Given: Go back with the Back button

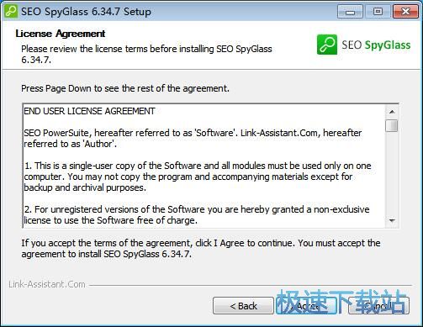Looking at the screenshot, I should (243, 306).
